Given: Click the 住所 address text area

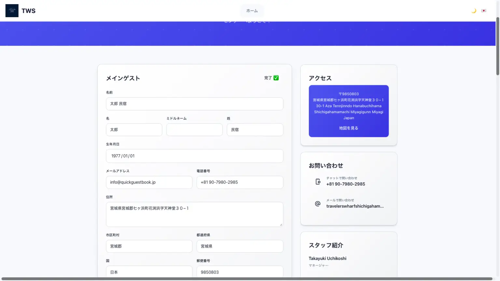Looking at the screenshot, I should (194, 214).
